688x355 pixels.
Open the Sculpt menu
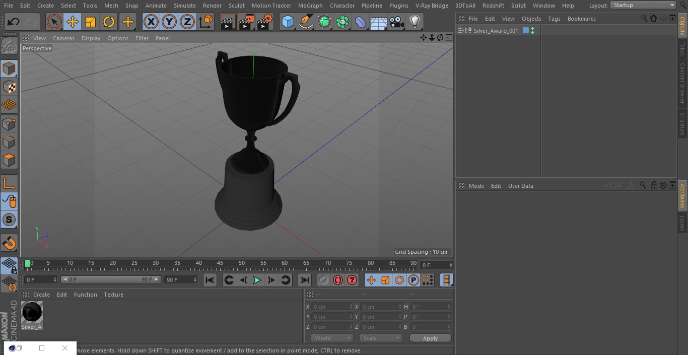tap(236, 6)
